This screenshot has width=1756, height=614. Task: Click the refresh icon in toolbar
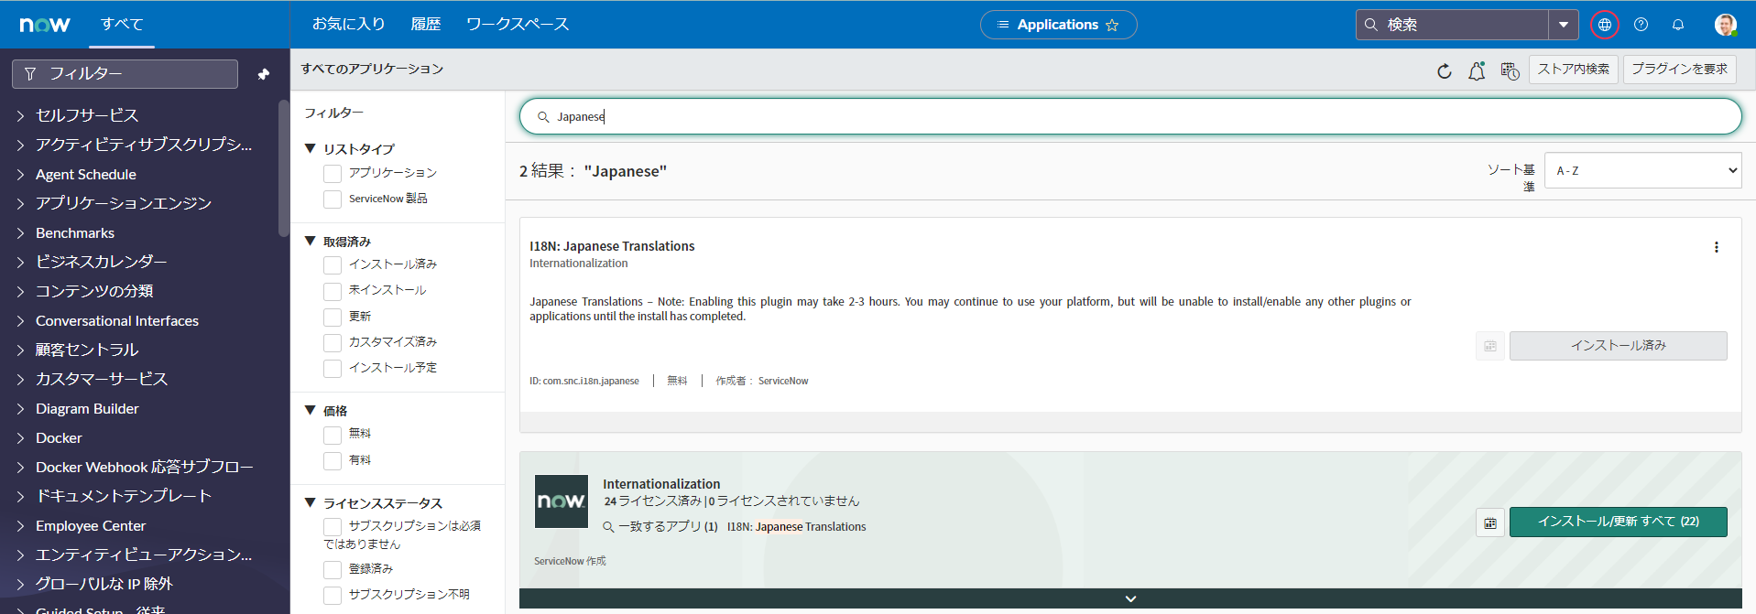[1445, 70]
